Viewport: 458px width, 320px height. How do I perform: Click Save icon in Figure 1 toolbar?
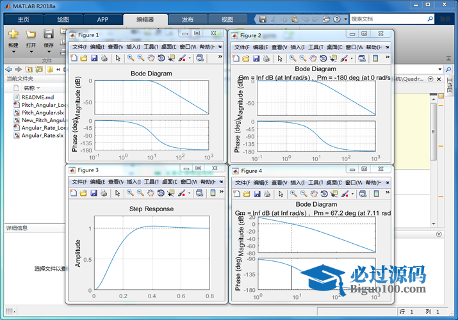click(x=94, y=58)
